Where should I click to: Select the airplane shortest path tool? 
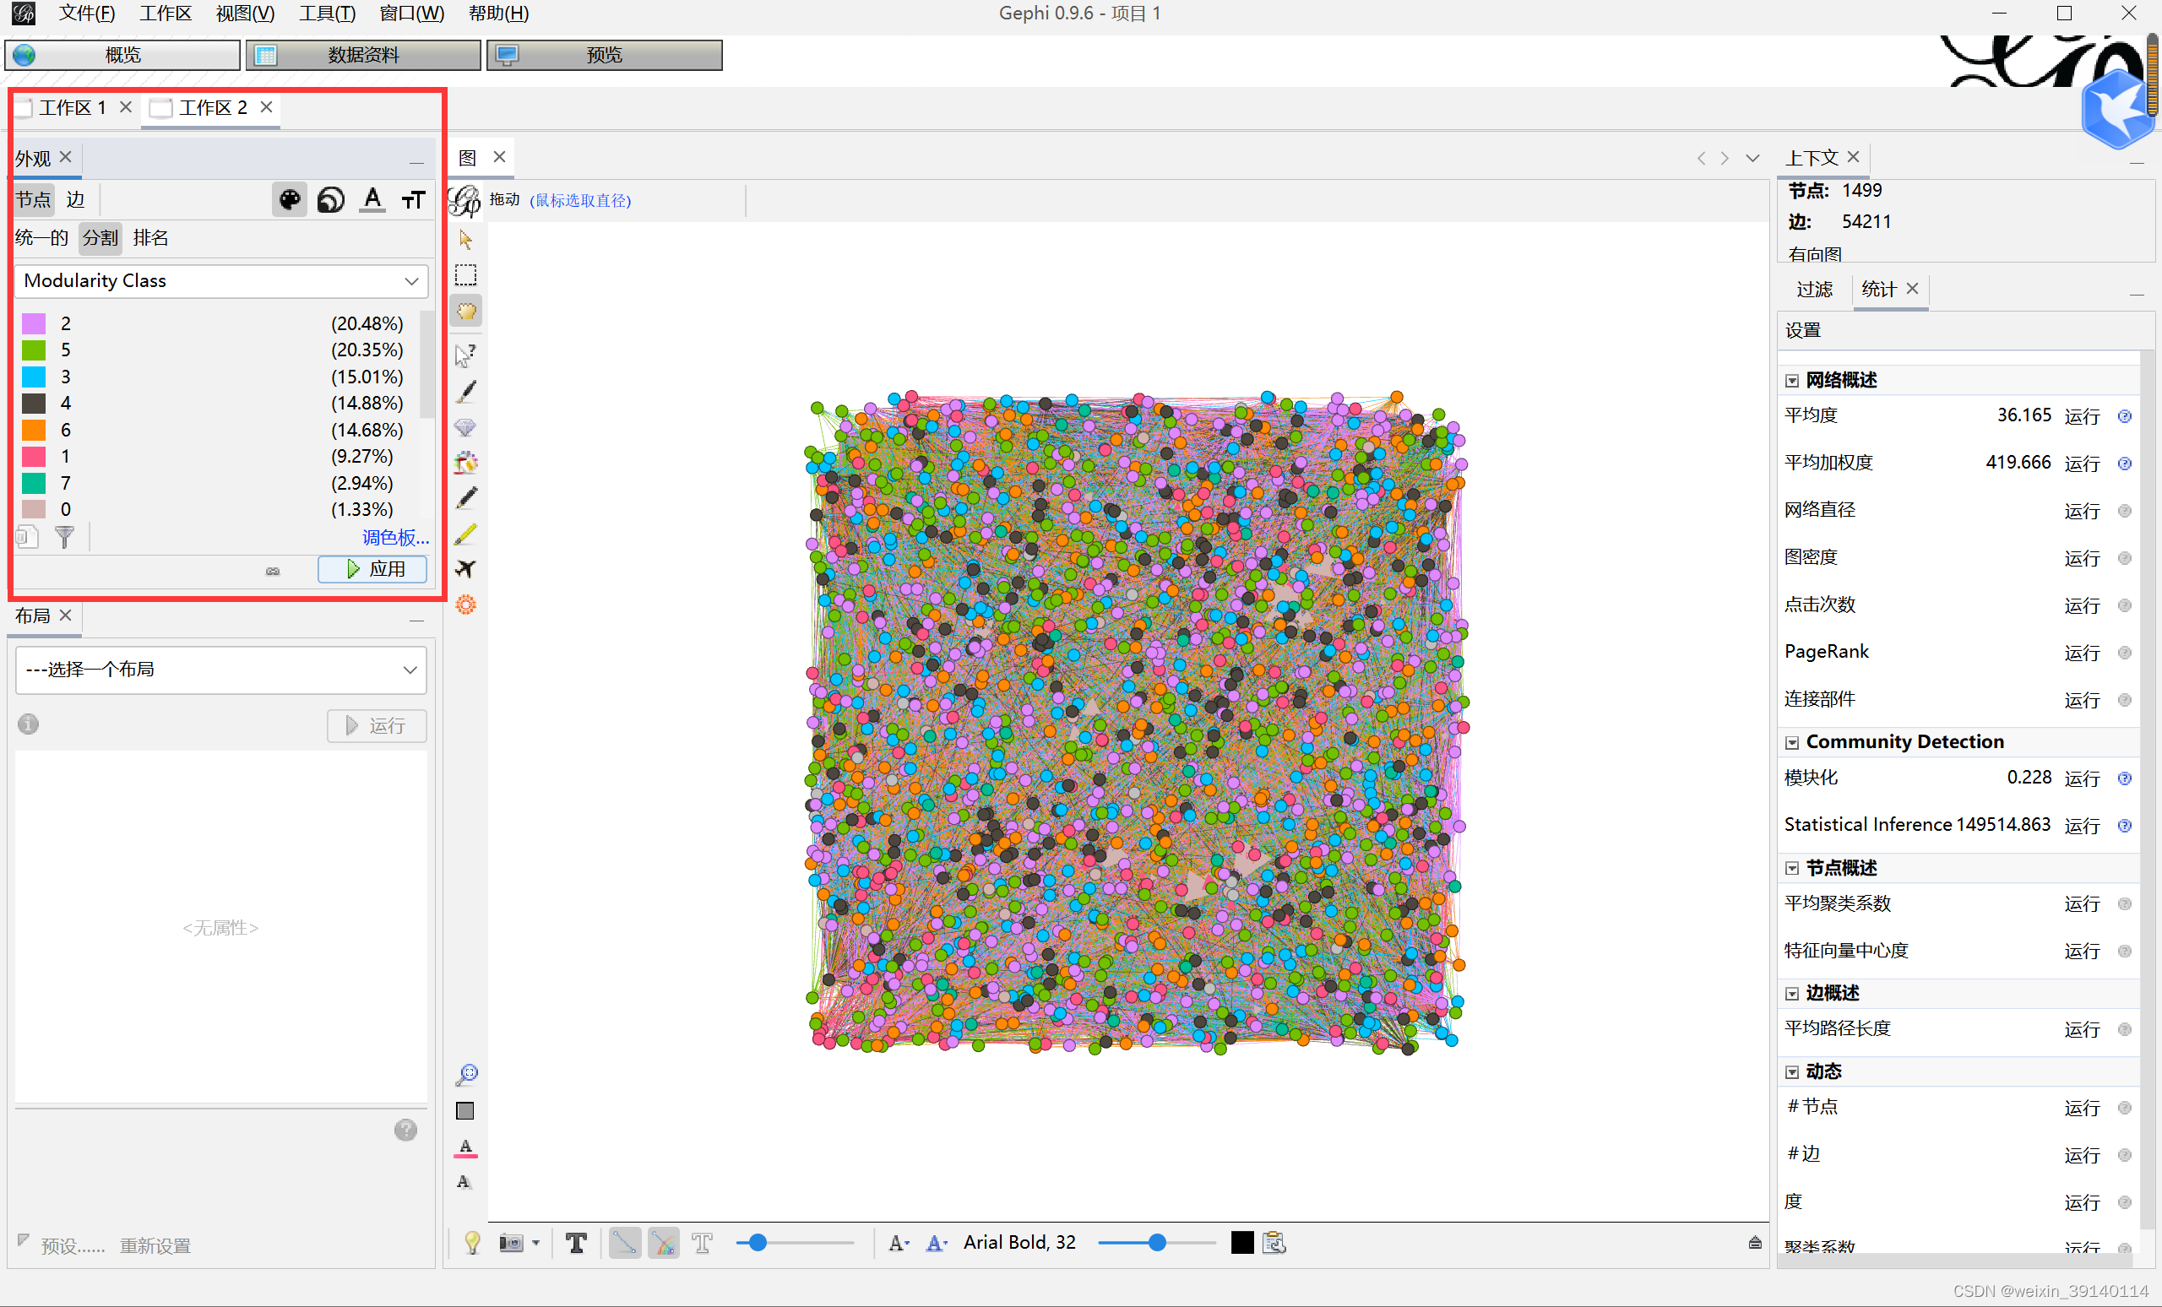coord(466,569)
